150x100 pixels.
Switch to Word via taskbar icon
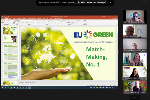pyautogui.click(x=26, y=87)
